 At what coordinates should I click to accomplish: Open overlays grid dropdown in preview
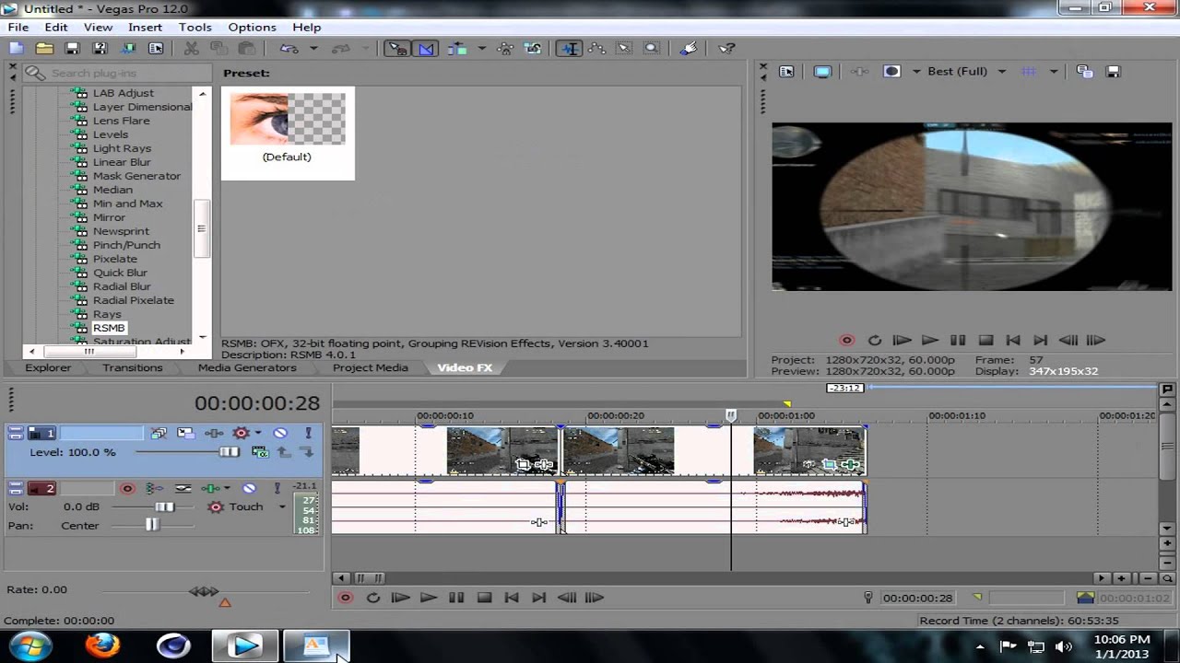pyautogui.click(x=1053, y=71)
